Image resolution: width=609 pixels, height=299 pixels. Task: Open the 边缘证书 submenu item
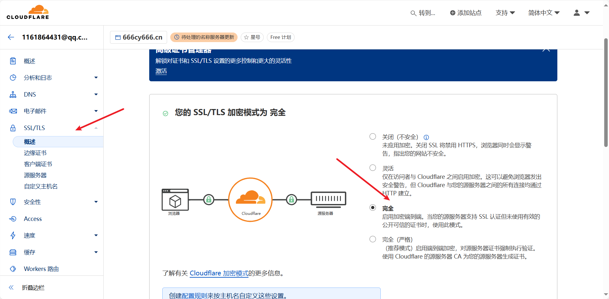(x=35, y=153)
